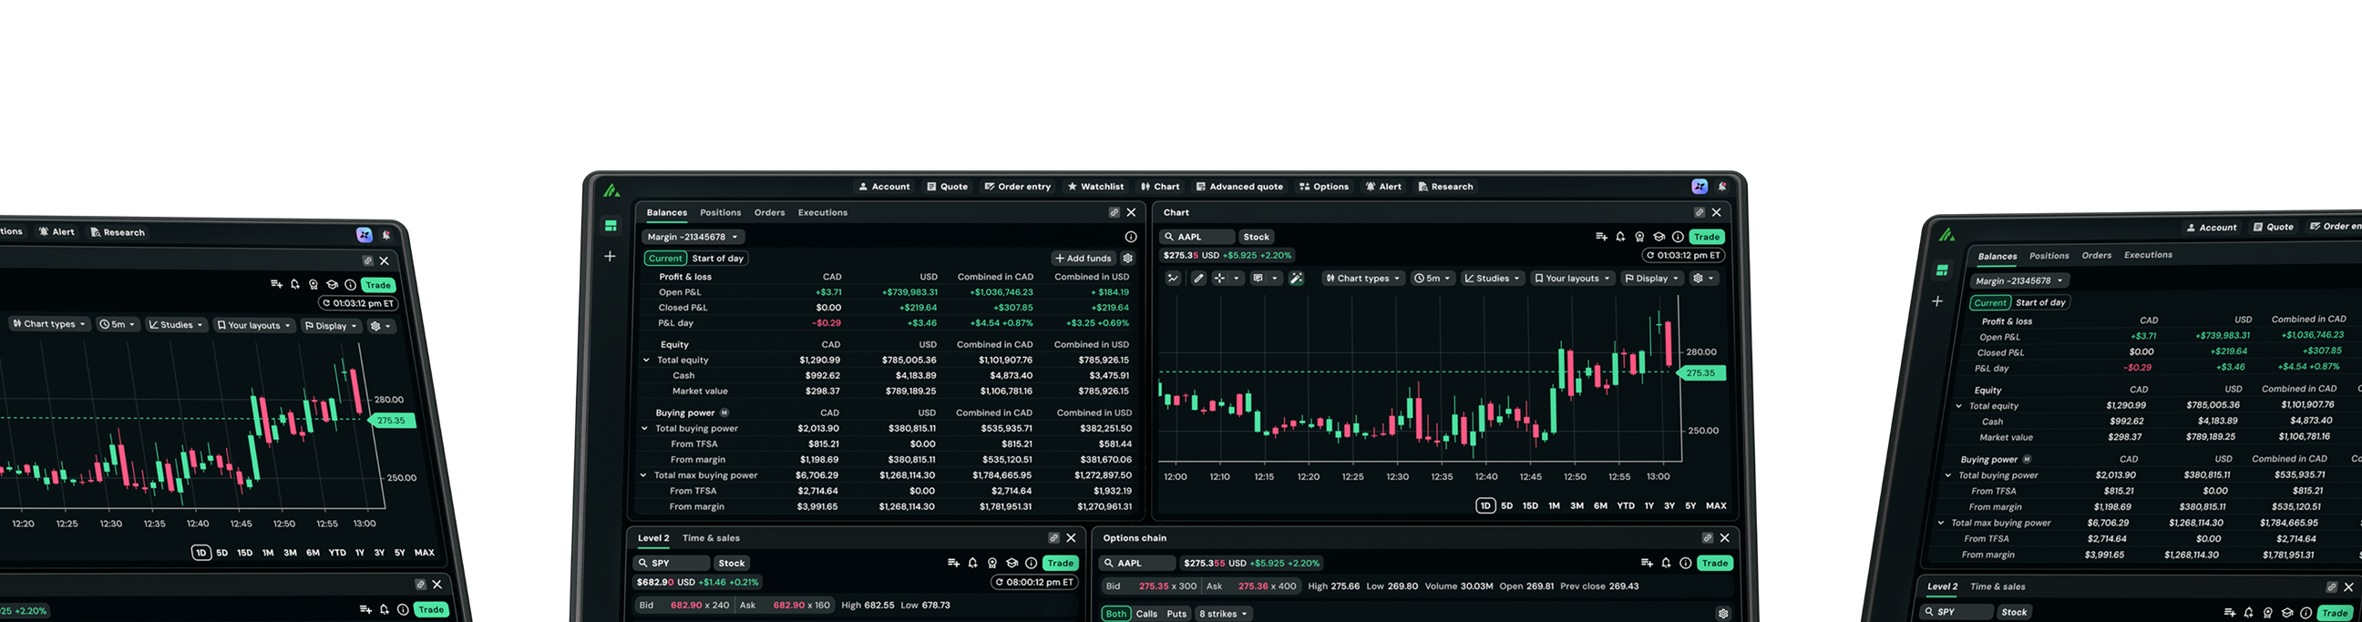
Task: Open graduation cap icon in center Chart panel
Action: click(1659, 237)
